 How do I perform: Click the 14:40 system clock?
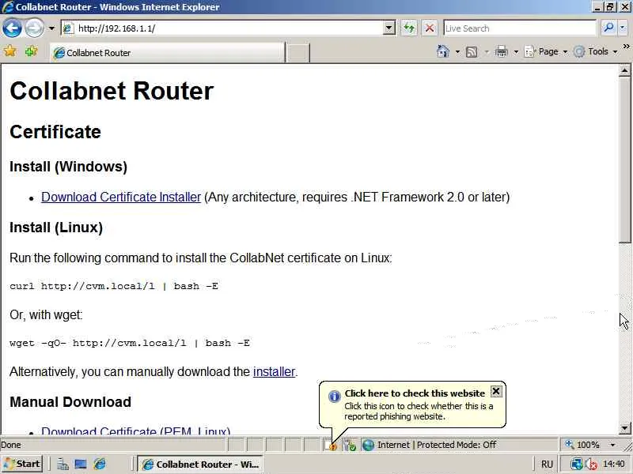pyautogui.click(x=614, y=465)
